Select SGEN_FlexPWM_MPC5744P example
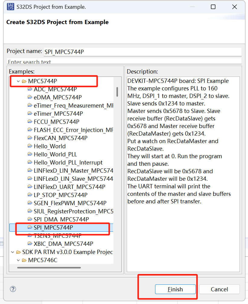 point(70,203)
